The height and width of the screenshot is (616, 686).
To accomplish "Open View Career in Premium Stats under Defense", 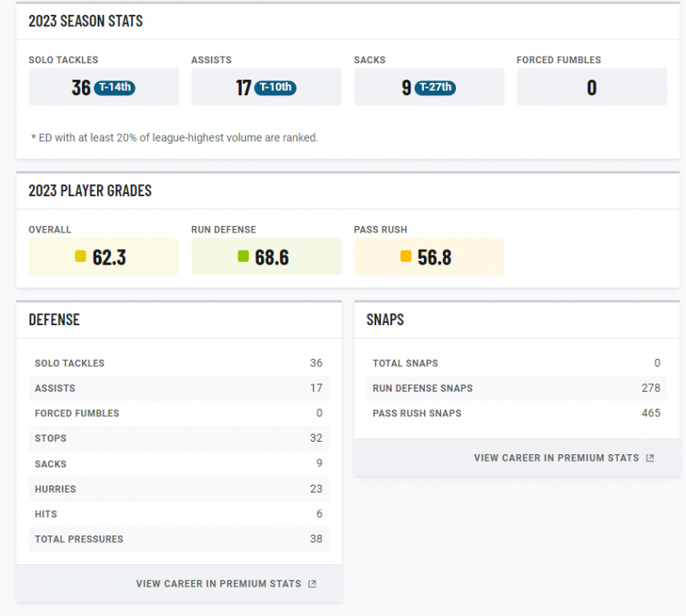I will (x=219, y=584).
